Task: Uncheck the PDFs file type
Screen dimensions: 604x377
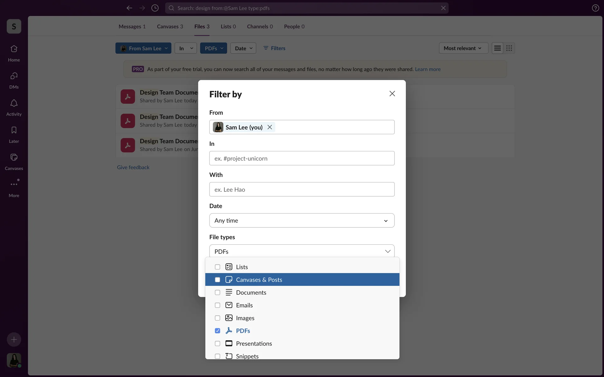Action: [x=217, y=331]
